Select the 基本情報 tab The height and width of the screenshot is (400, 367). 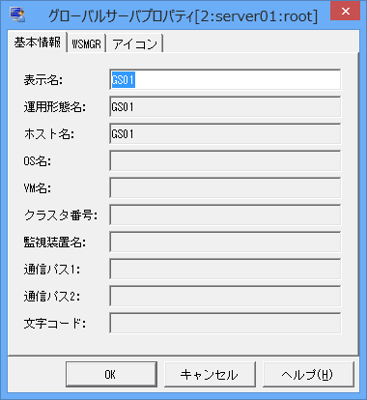(38, 42)
